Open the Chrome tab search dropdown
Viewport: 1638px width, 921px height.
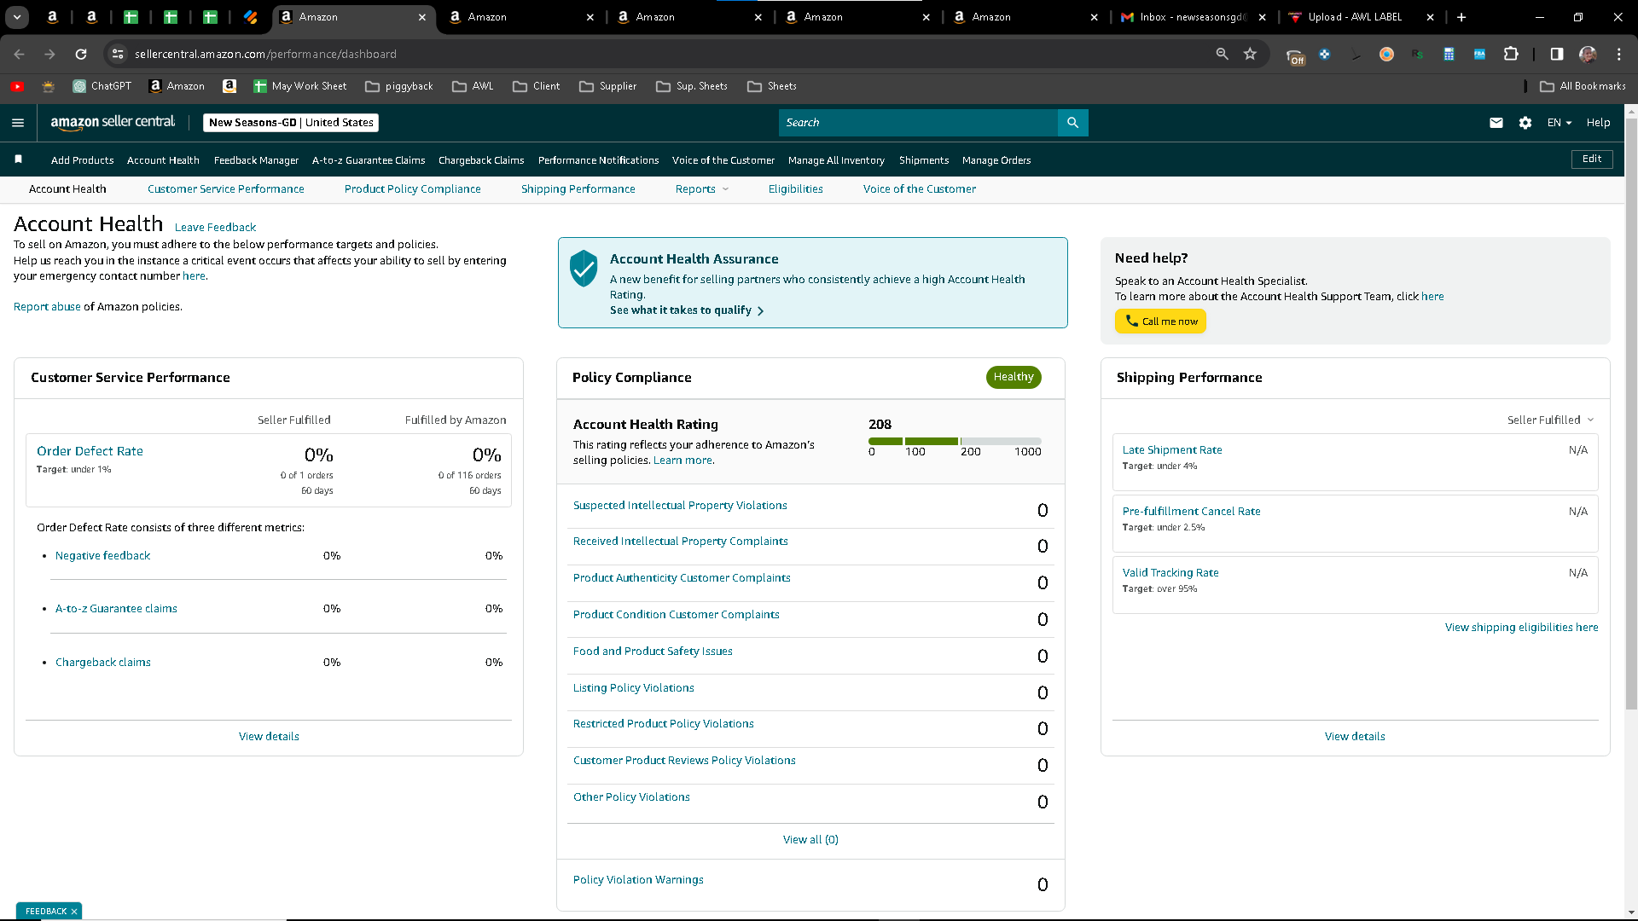pos(17,17)
